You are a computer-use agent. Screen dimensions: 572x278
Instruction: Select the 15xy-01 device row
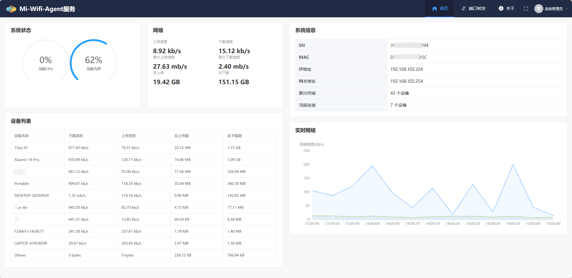pyautogui.click(x=21, y=148)
